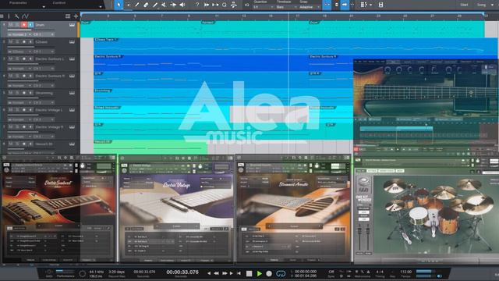Open the inspector i icon
Viewport: 499px width, 281px height.
click(9, 16)
